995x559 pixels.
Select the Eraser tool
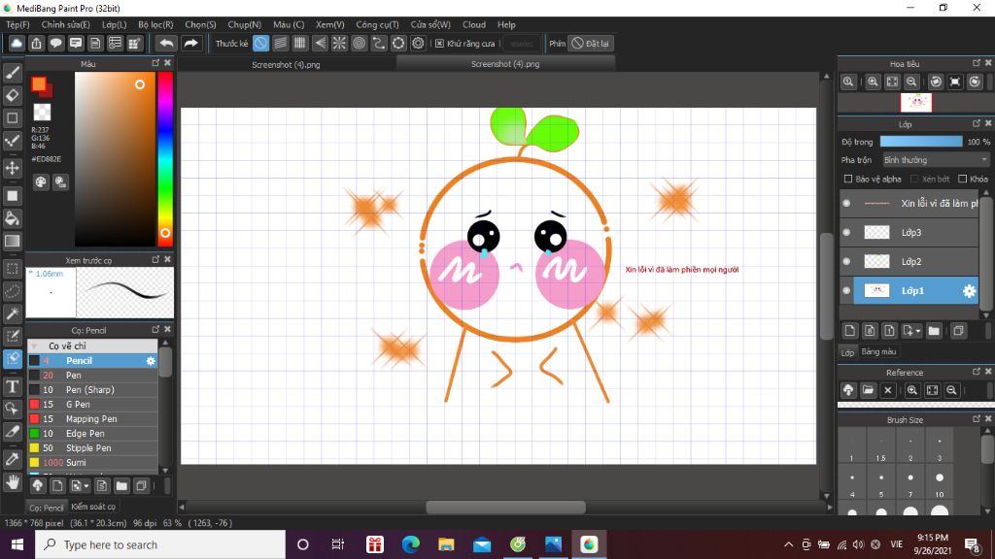pos(12,95)
